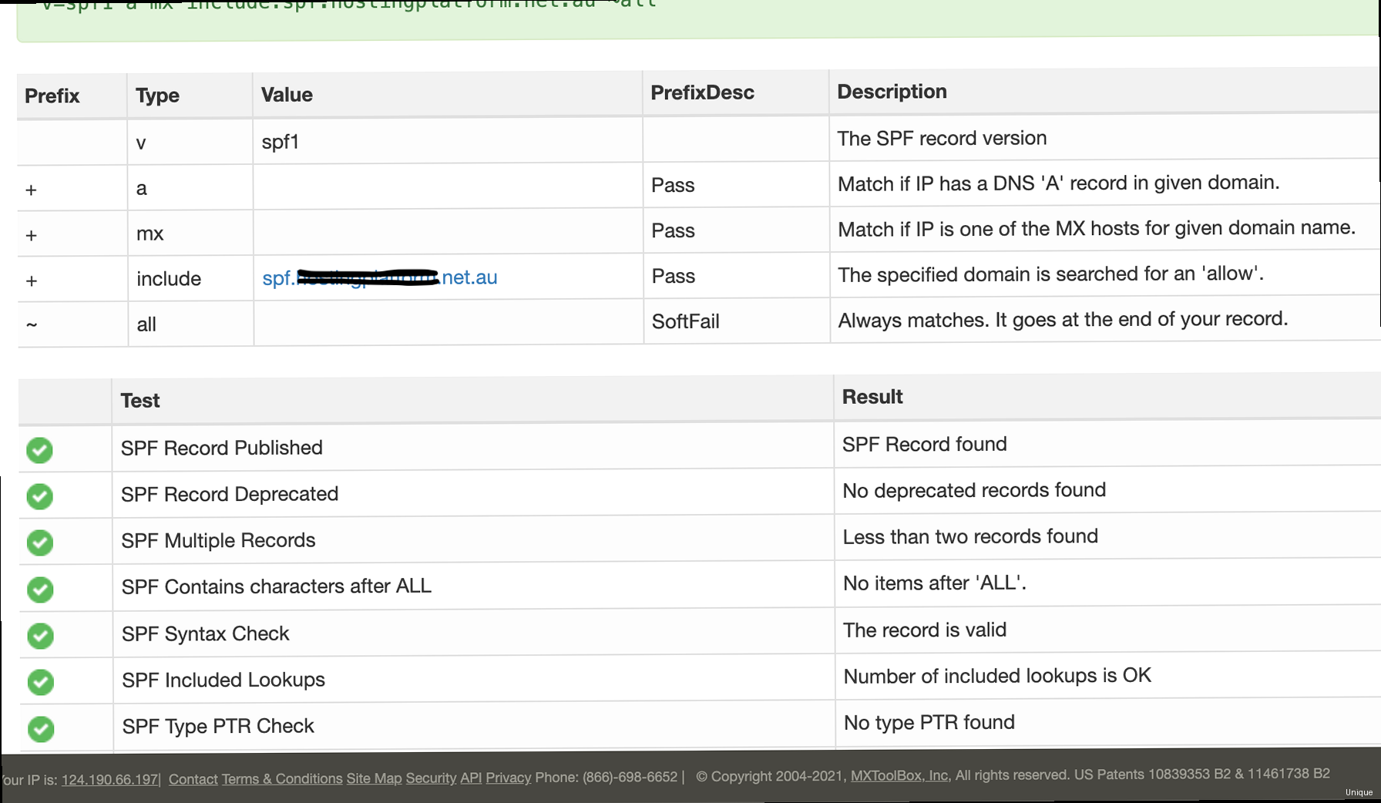Open the redacted spf include domain link
1381x803 pixels.
379,278
